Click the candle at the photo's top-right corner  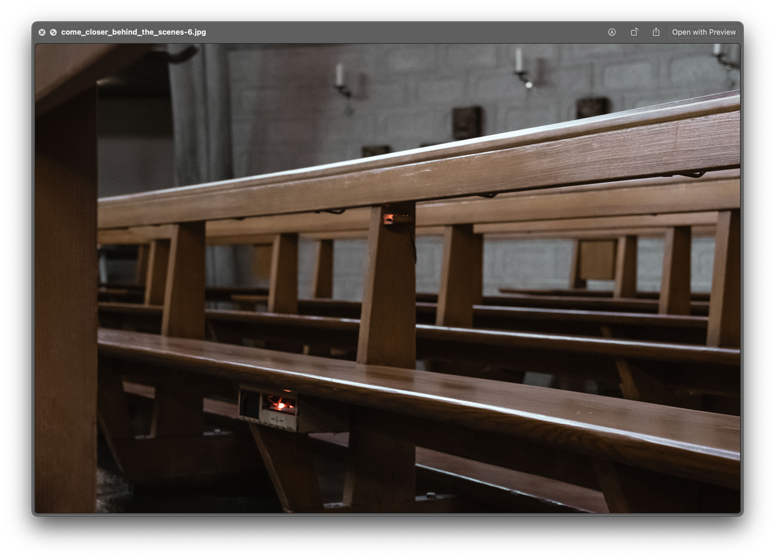click(x=717, y=50)
